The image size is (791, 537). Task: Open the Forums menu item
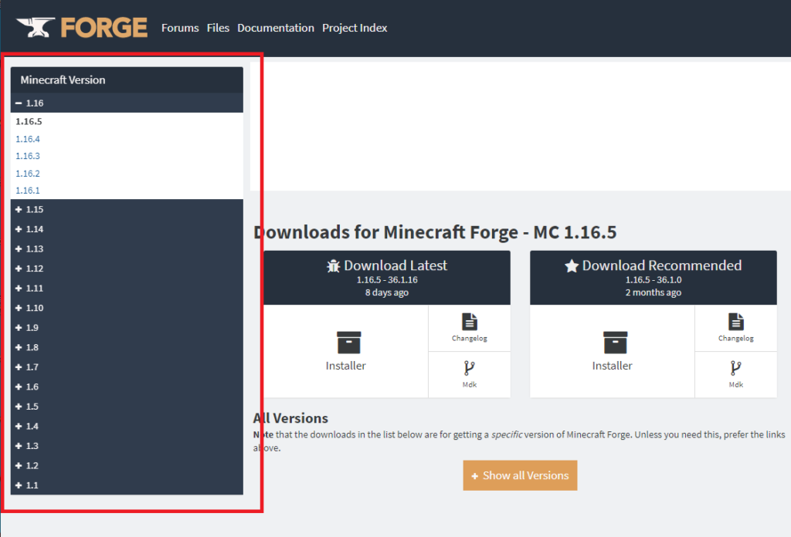[180, 28]
